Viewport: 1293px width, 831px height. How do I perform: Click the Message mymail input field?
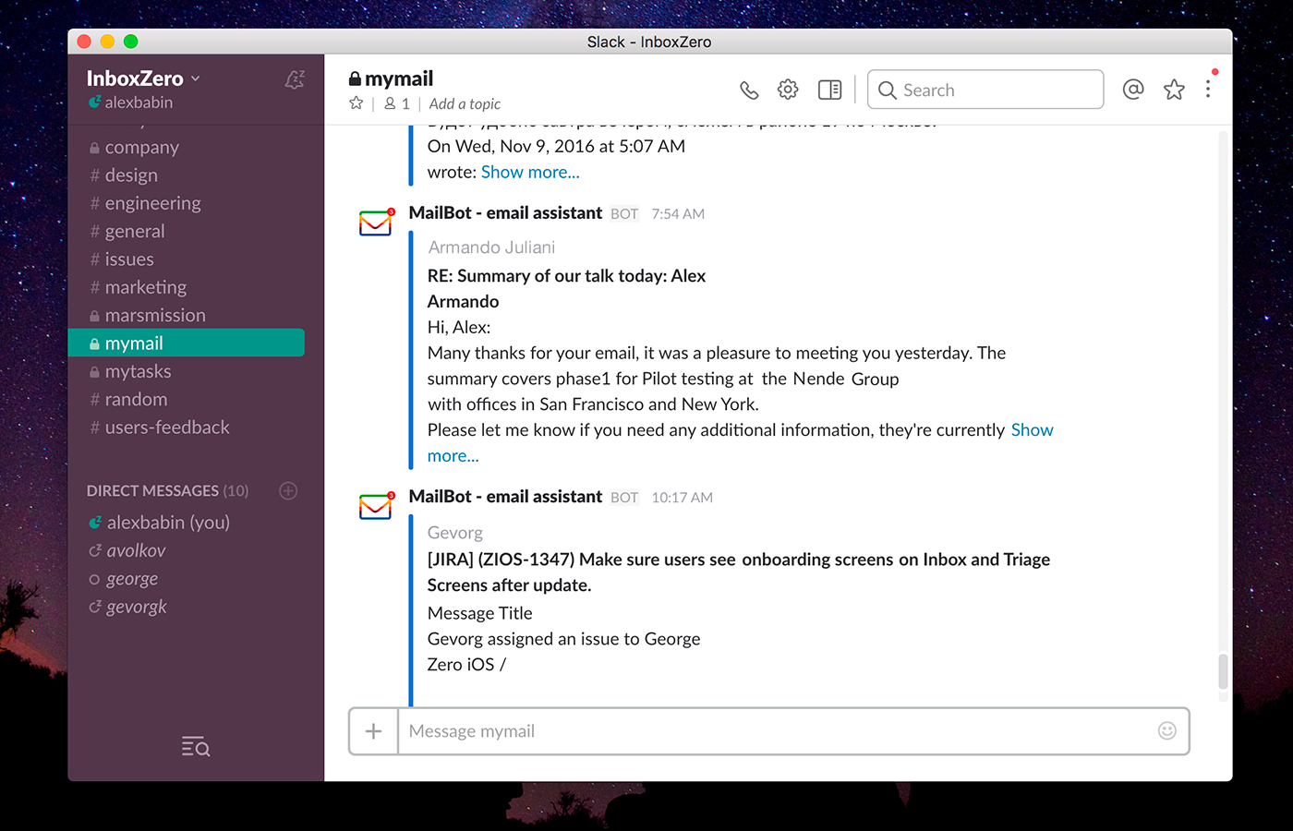click(x=646, y=730)
